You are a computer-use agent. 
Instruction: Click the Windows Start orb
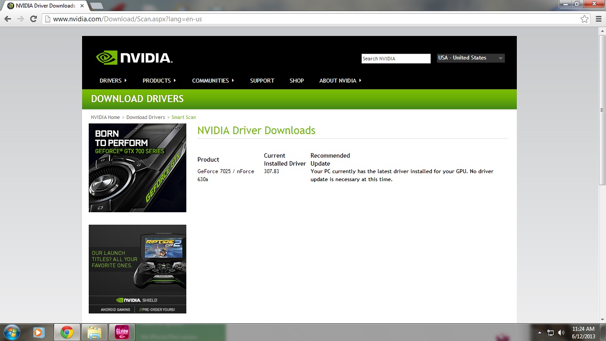pos(12,332)
